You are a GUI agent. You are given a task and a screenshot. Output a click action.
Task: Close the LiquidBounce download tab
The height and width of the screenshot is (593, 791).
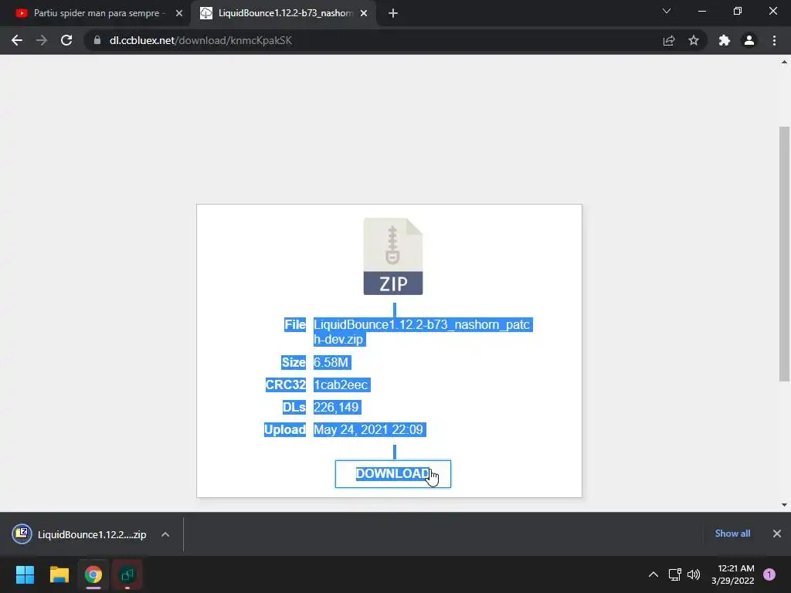(364, 13)
